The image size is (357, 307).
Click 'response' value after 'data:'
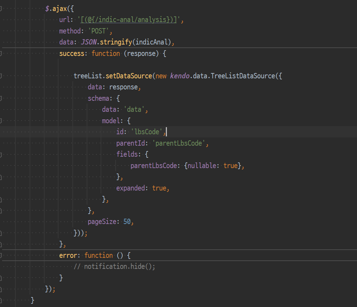[x=123, y=87]
